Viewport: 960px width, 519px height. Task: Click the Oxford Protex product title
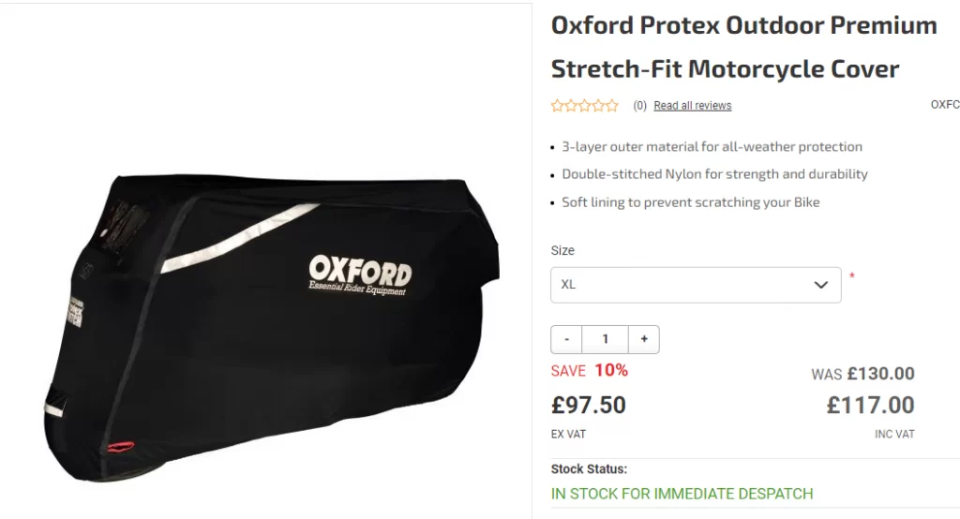tap(743, 47)
